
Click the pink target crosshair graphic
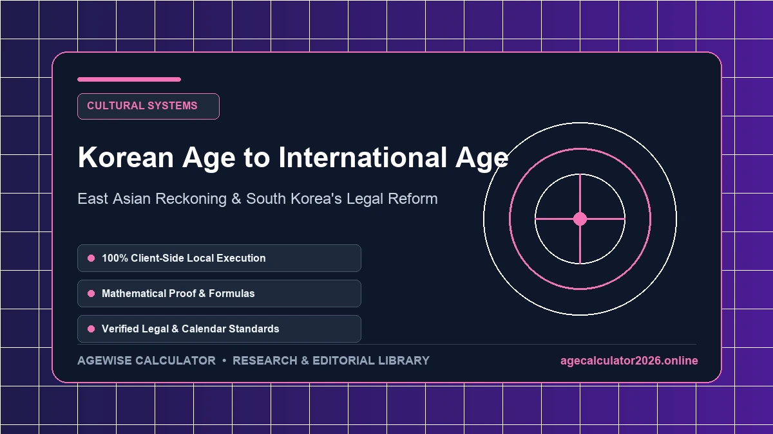[x=580, y=219]
